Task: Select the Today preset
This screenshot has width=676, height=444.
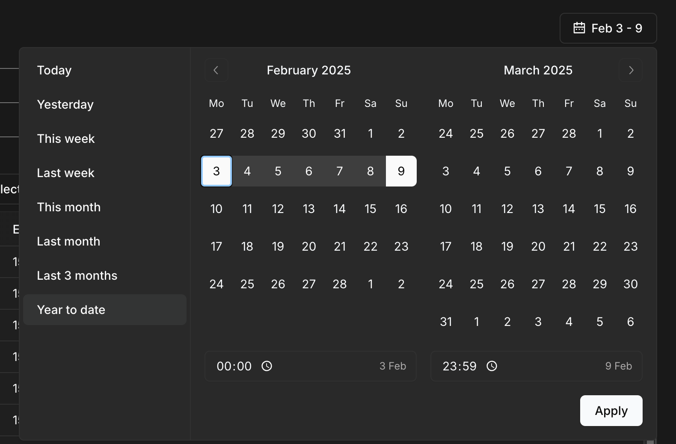Action: pos(54,70)
